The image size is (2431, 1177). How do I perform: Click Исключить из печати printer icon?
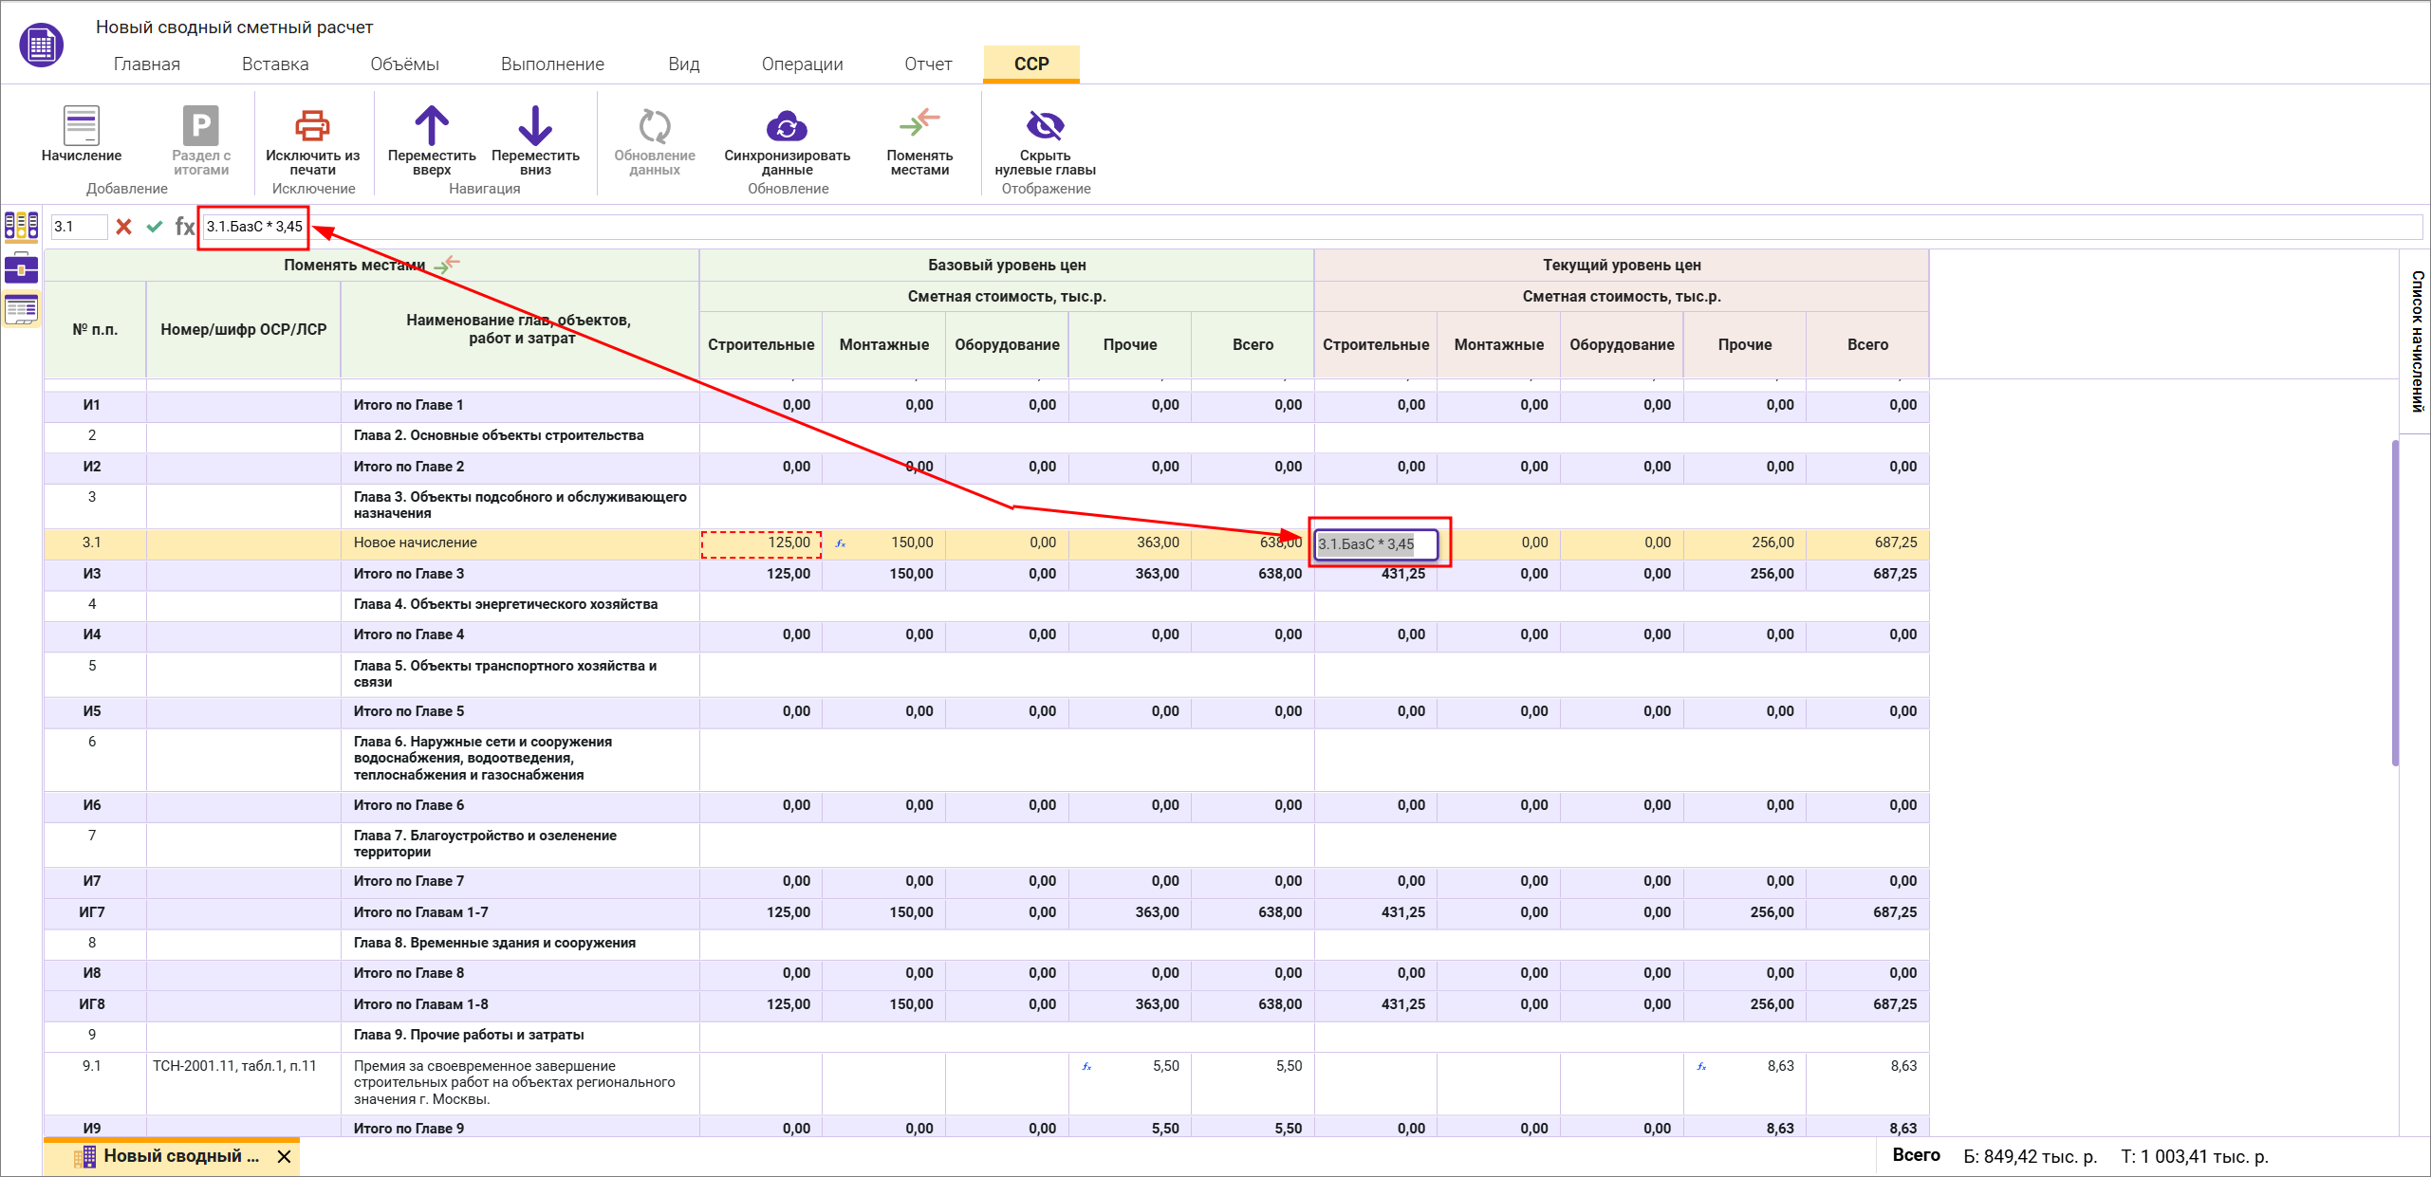coord(312,126)
